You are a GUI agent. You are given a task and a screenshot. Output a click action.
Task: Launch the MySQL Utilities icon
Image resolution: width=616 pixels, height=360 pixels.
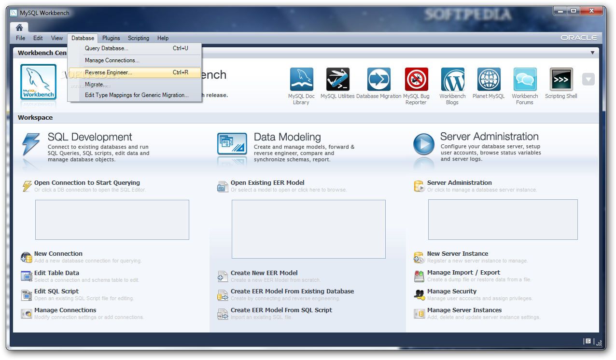(x=338, y=79)
